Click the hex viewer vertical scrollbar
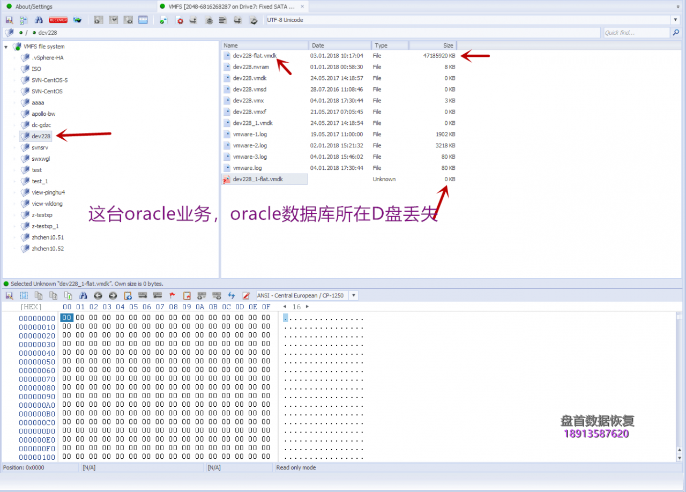Viewport: 686px width, 492px height. tap(679, 386)
